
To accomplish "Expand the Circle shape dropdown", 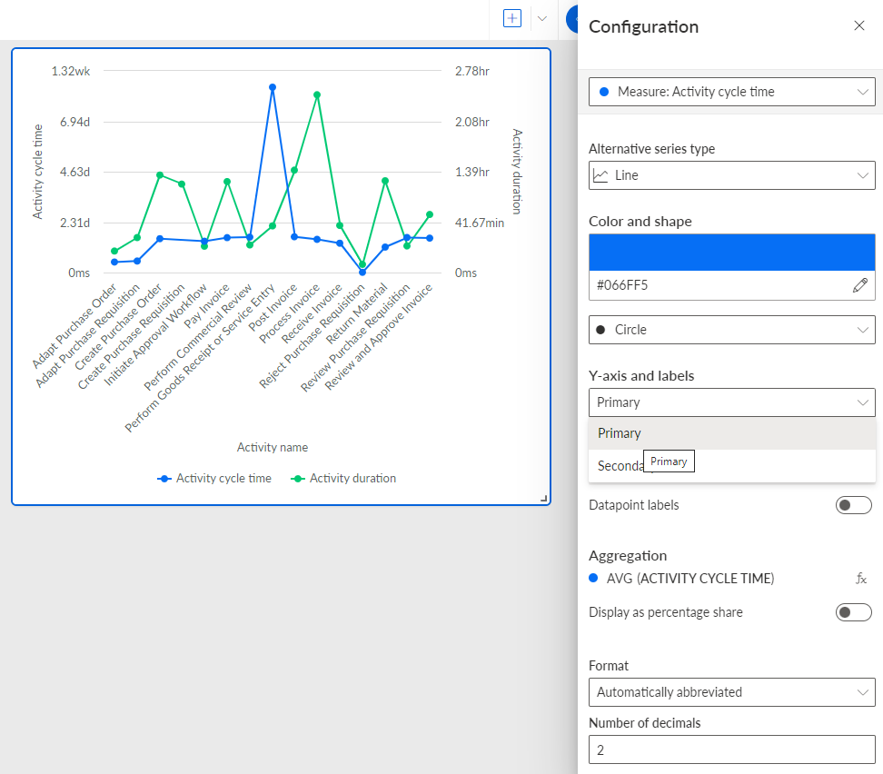I will [x=731, y=330].
